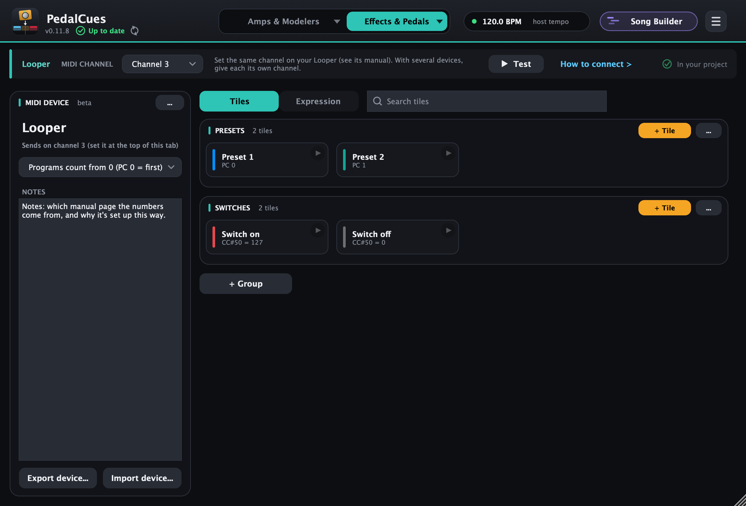The height and width of the screenshot is (506, 746).
Task: Select the Preset 1 tile
Action: click(x=267, y=160)
